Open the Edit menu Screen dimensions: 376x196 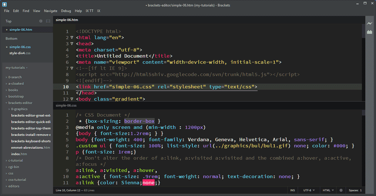[x=16, y=11]
